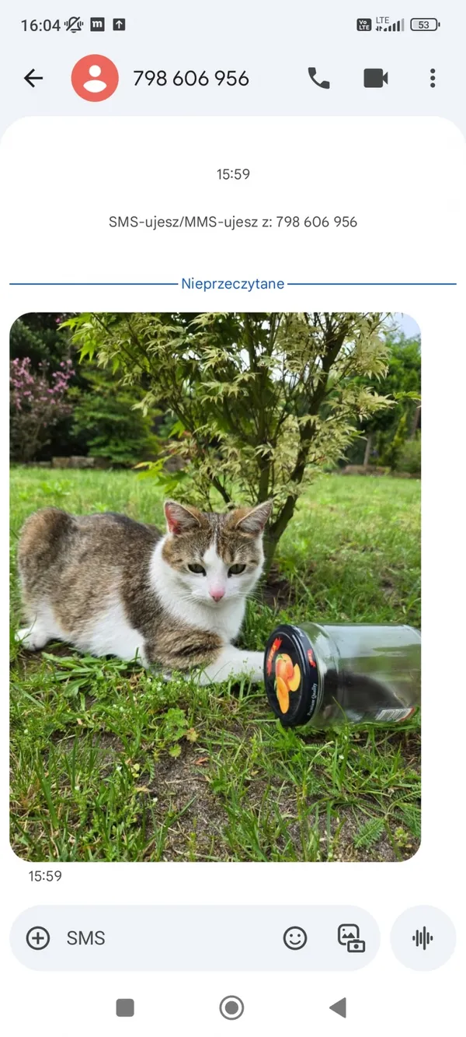Screen dimensions: 466x1037
Task: Open the cat photo MMS attachment
Action: pyautogui.click(x=215, y=587)
